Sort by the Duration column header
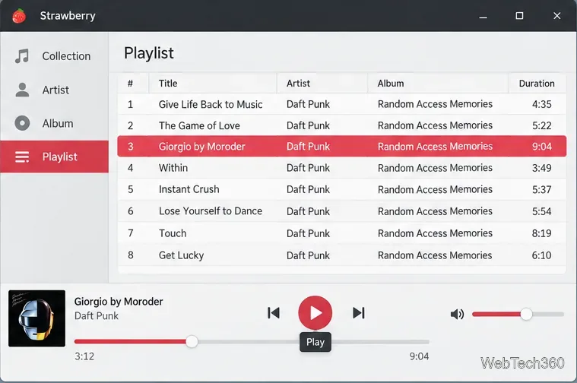This screenshot has height=383, width=577. pyautogui.click(x=537, y=84)
